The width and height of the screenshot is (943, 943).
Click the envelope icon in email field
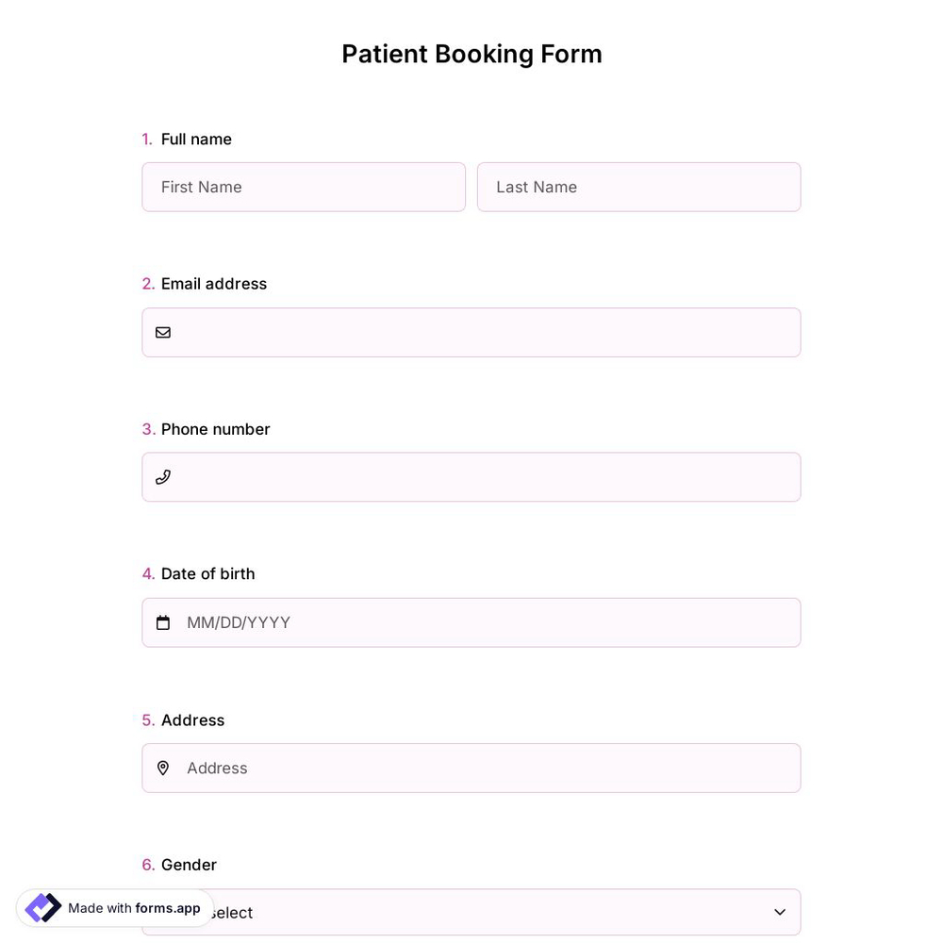pos(163,332)
